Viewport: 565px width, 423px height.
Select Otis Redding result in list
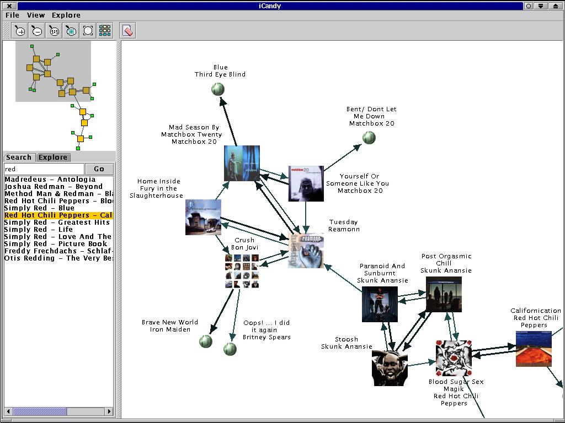click(x=57, y=258)
